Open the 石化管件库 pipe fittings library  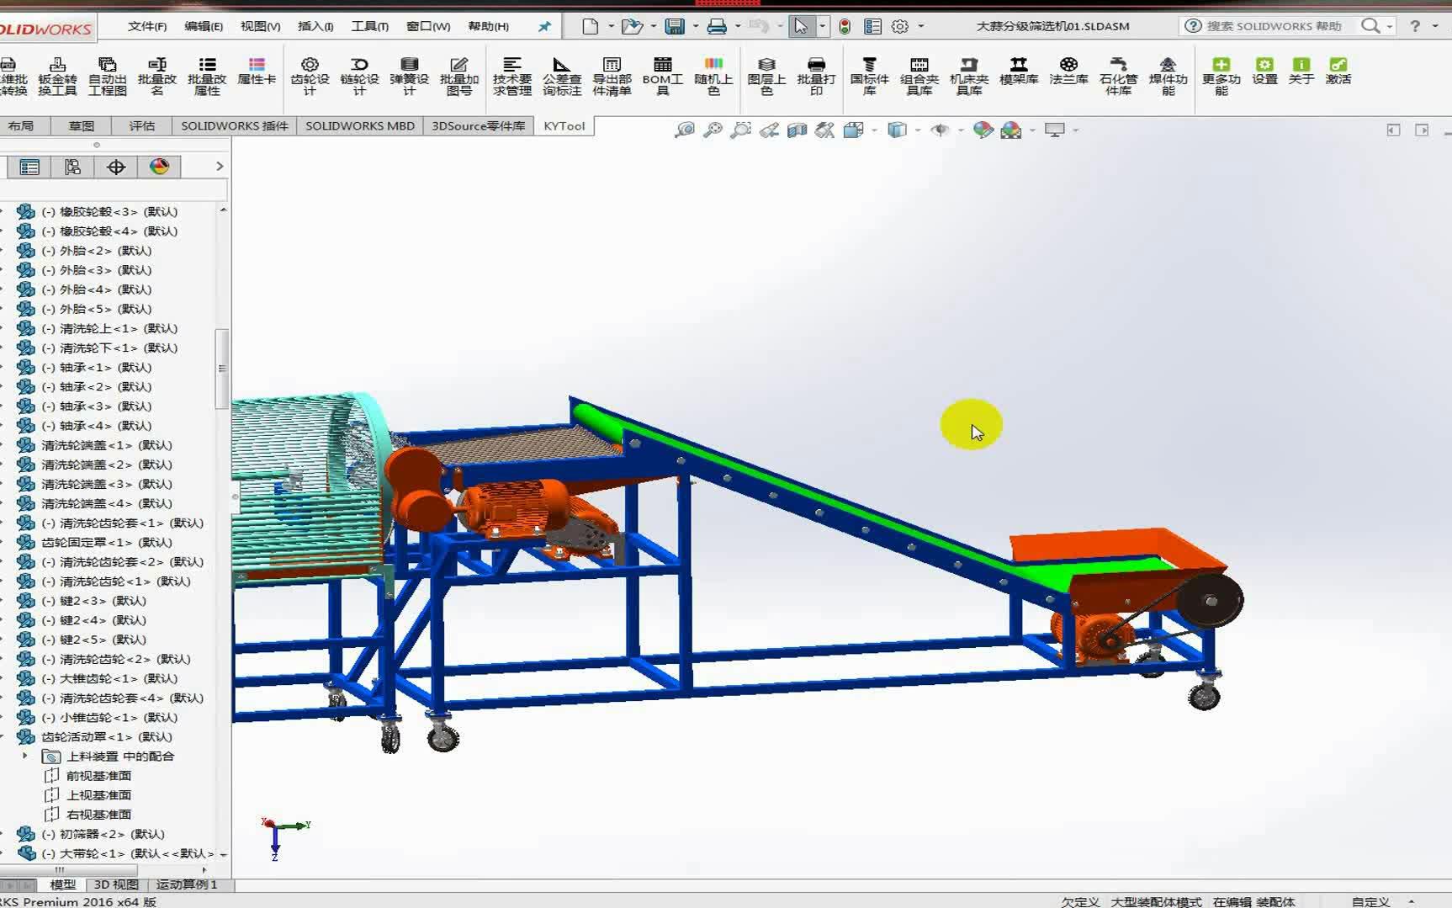1118,76
